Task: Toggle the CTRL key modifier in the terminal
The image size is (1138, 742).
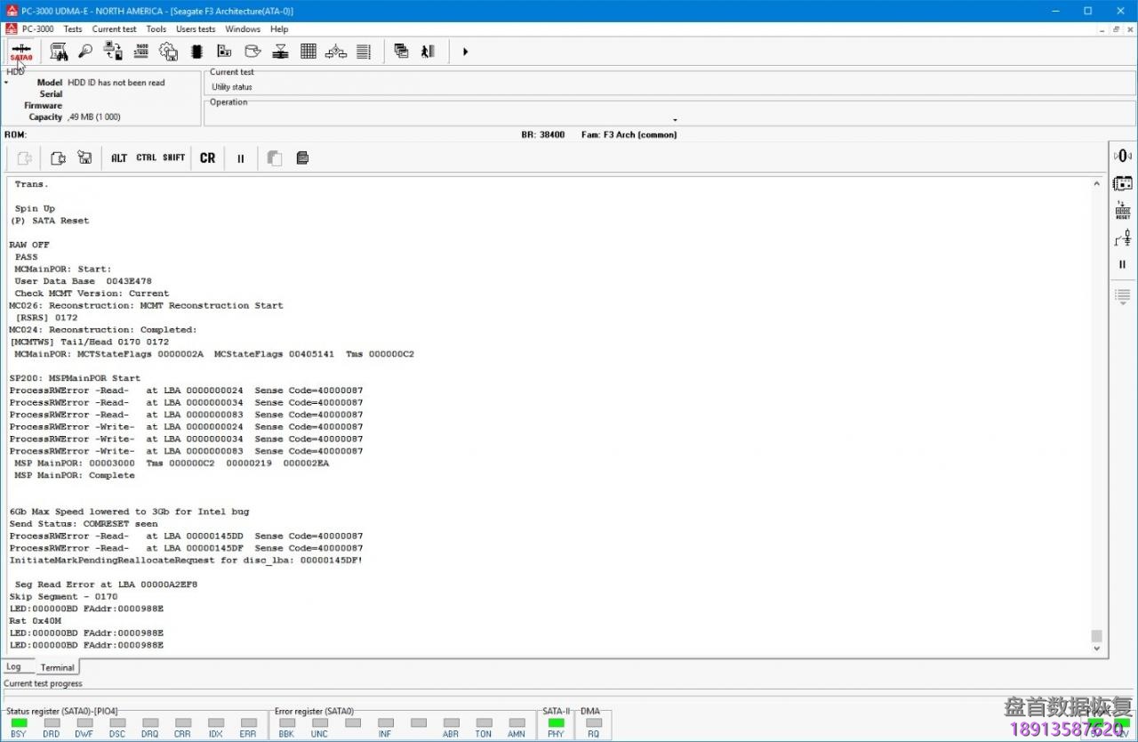Action: click(146, 158)
